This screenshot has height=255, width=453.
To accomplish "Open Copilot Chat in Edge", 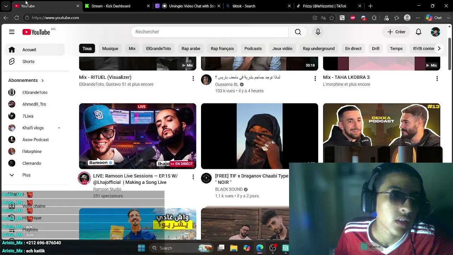I will [x=434, y=18].
